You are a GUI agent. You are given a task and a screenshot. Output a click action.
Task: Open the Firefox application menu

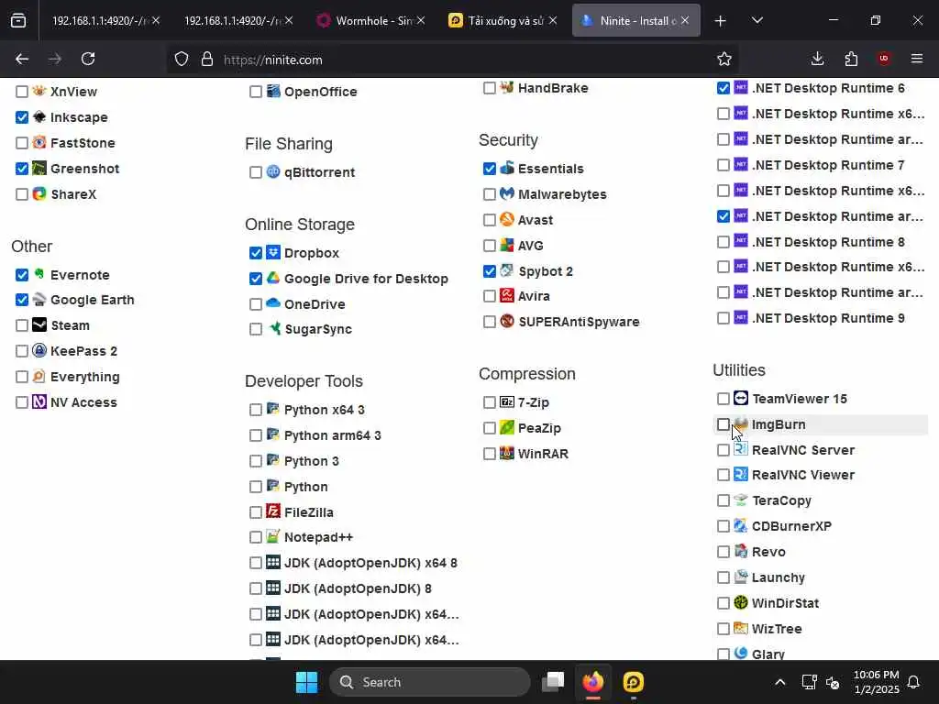click(x=917, y=59)
